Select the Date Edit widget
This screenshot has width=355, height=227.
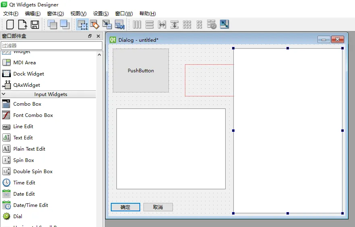[x=24, y=194]
